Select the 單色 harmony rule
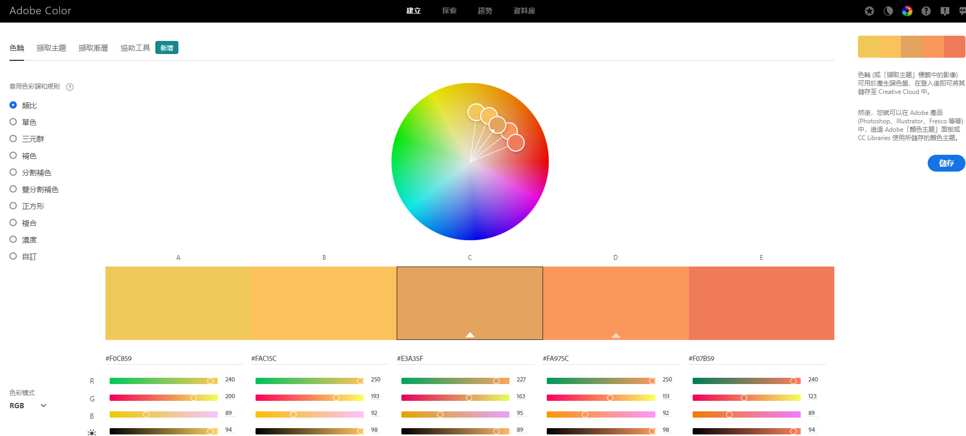 (x=14, y=122)
